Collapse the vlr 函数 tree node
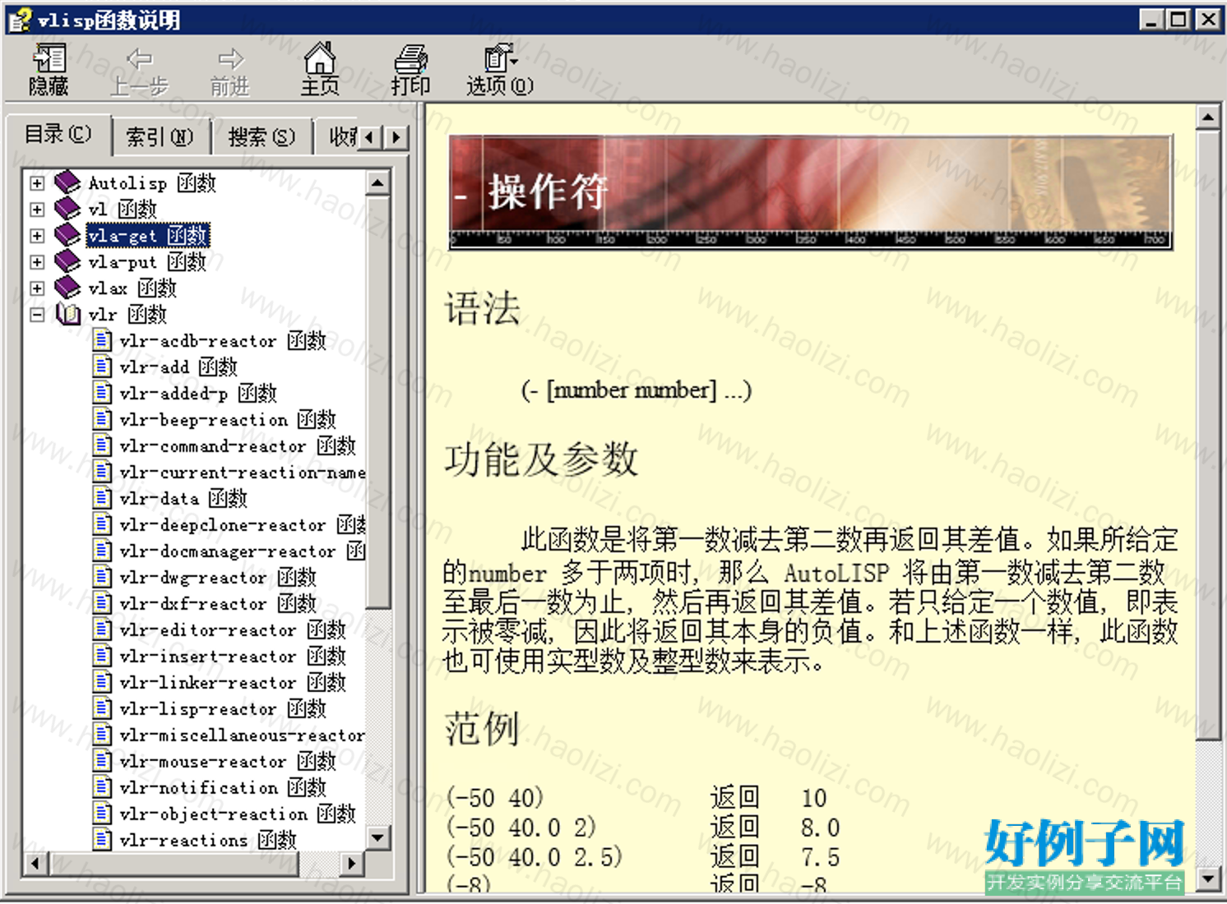Image resolution: width=1227 pixels, height=904 pixels. click(37, 314)
